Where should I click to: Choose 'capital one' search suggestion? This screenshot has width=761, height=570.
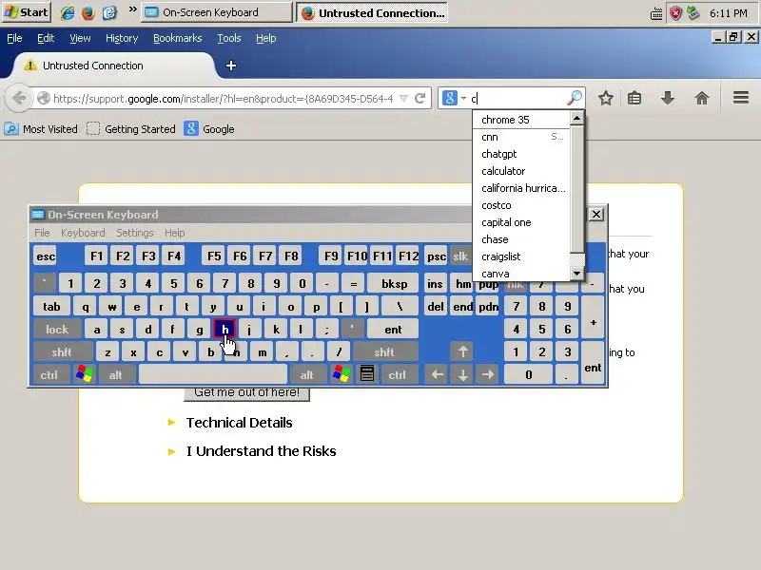pyautogui.click(x=521, y=222)
